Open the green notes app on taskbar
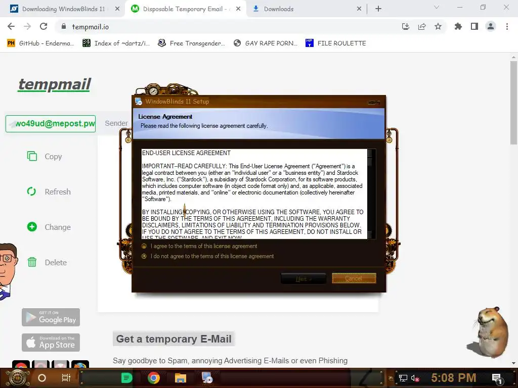 point(126,378)
